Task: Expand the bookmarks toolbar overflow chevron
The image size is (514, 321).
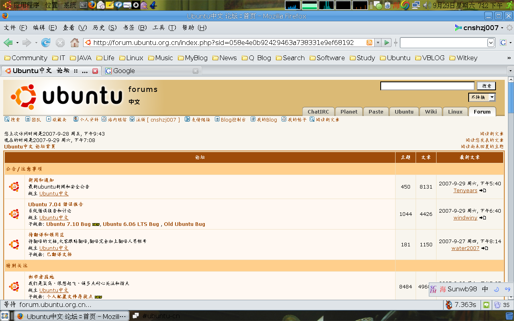Action: coord(509,58)
